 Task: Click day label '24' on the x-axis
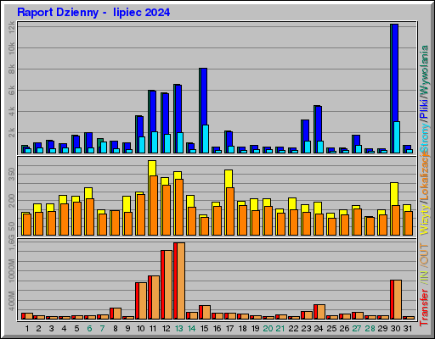click(319, 329)
